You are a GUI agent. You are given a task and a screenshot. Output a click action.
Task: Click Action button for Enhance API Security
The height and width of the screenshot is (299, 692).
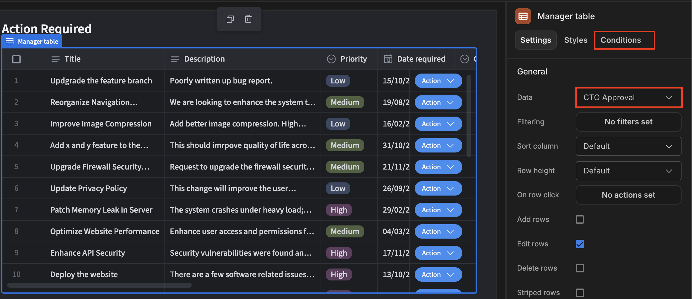438,253
